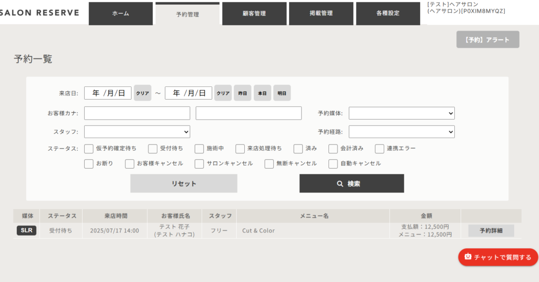
Task: Open 予約詳細 for the Cut & Color reservation
Action: (491, 231)
